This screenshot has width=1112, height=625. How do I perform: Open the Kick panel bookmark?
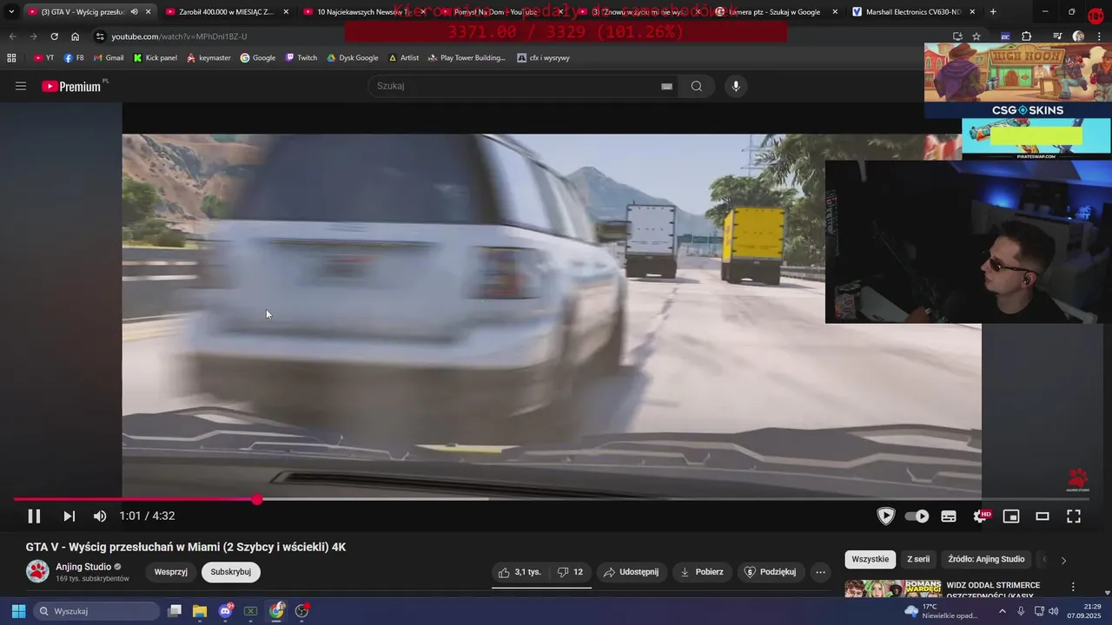point(155,58)
